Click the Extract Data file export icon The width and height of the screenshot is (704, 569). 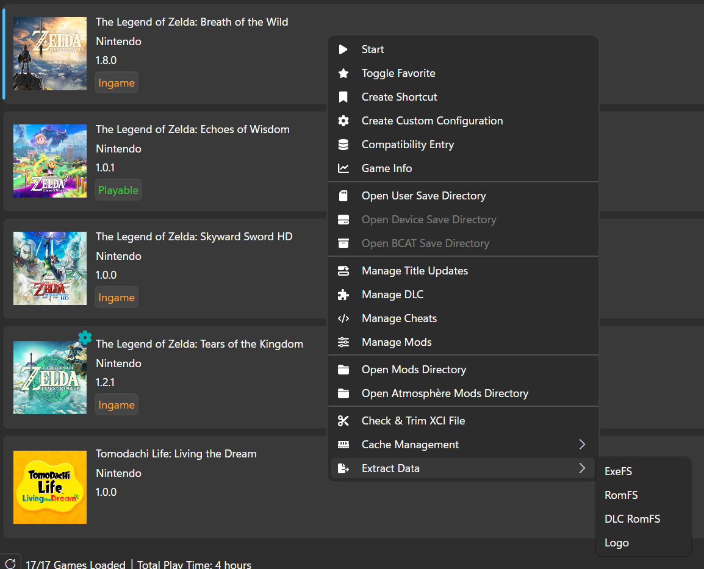coord(343,468)
